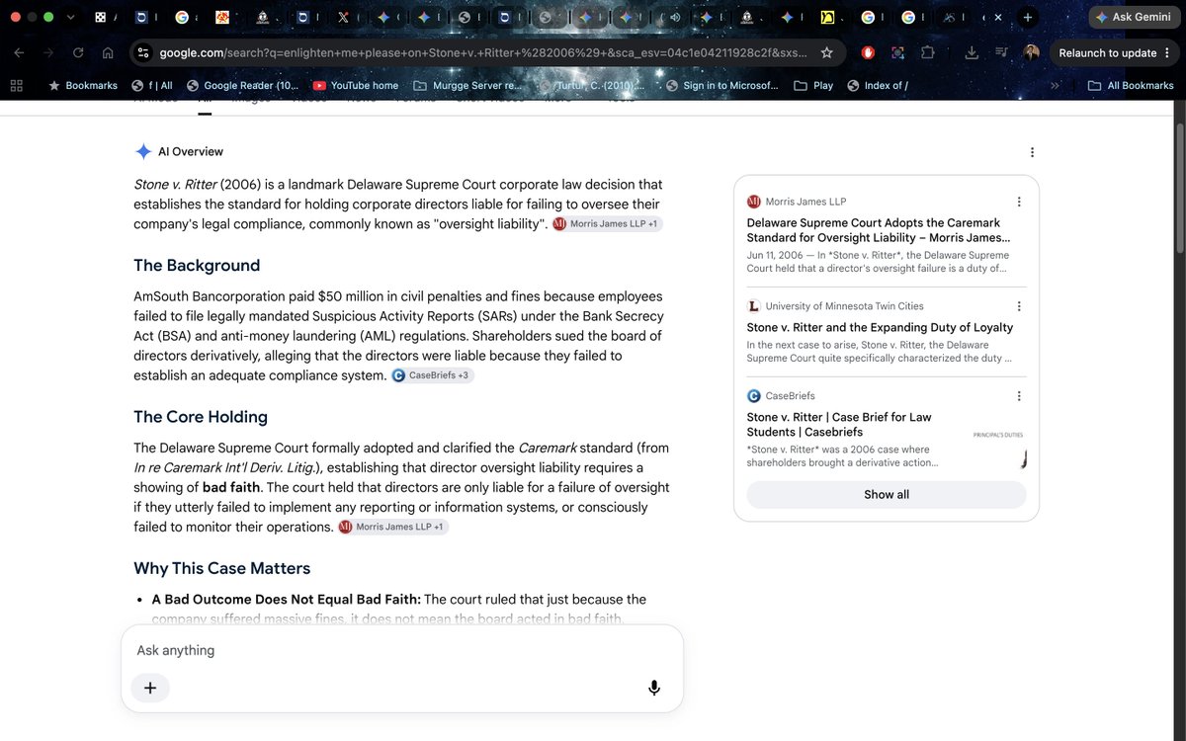Open the citation chip in The Core Holding section
Image resolution: width=1186 pixels, height=741 pixels.
393,528
